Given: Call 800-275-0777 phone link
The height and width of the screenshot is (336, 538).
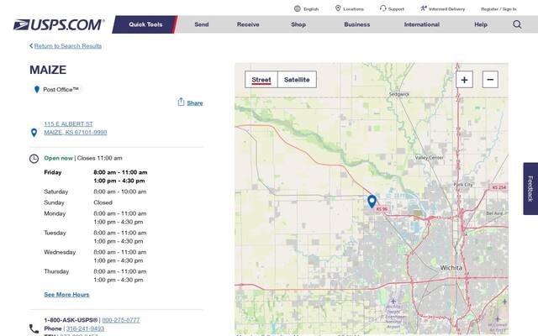Looking at the screenshot, I should tap(121, 320).
